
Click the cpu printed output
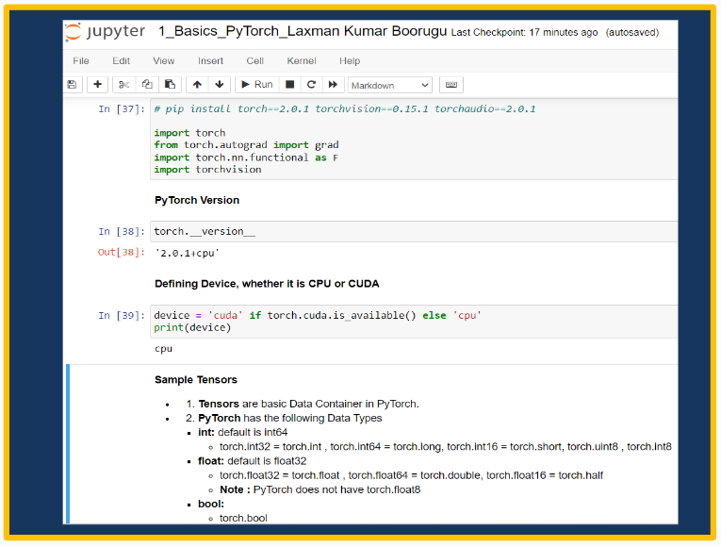click(x=164, y=349)
